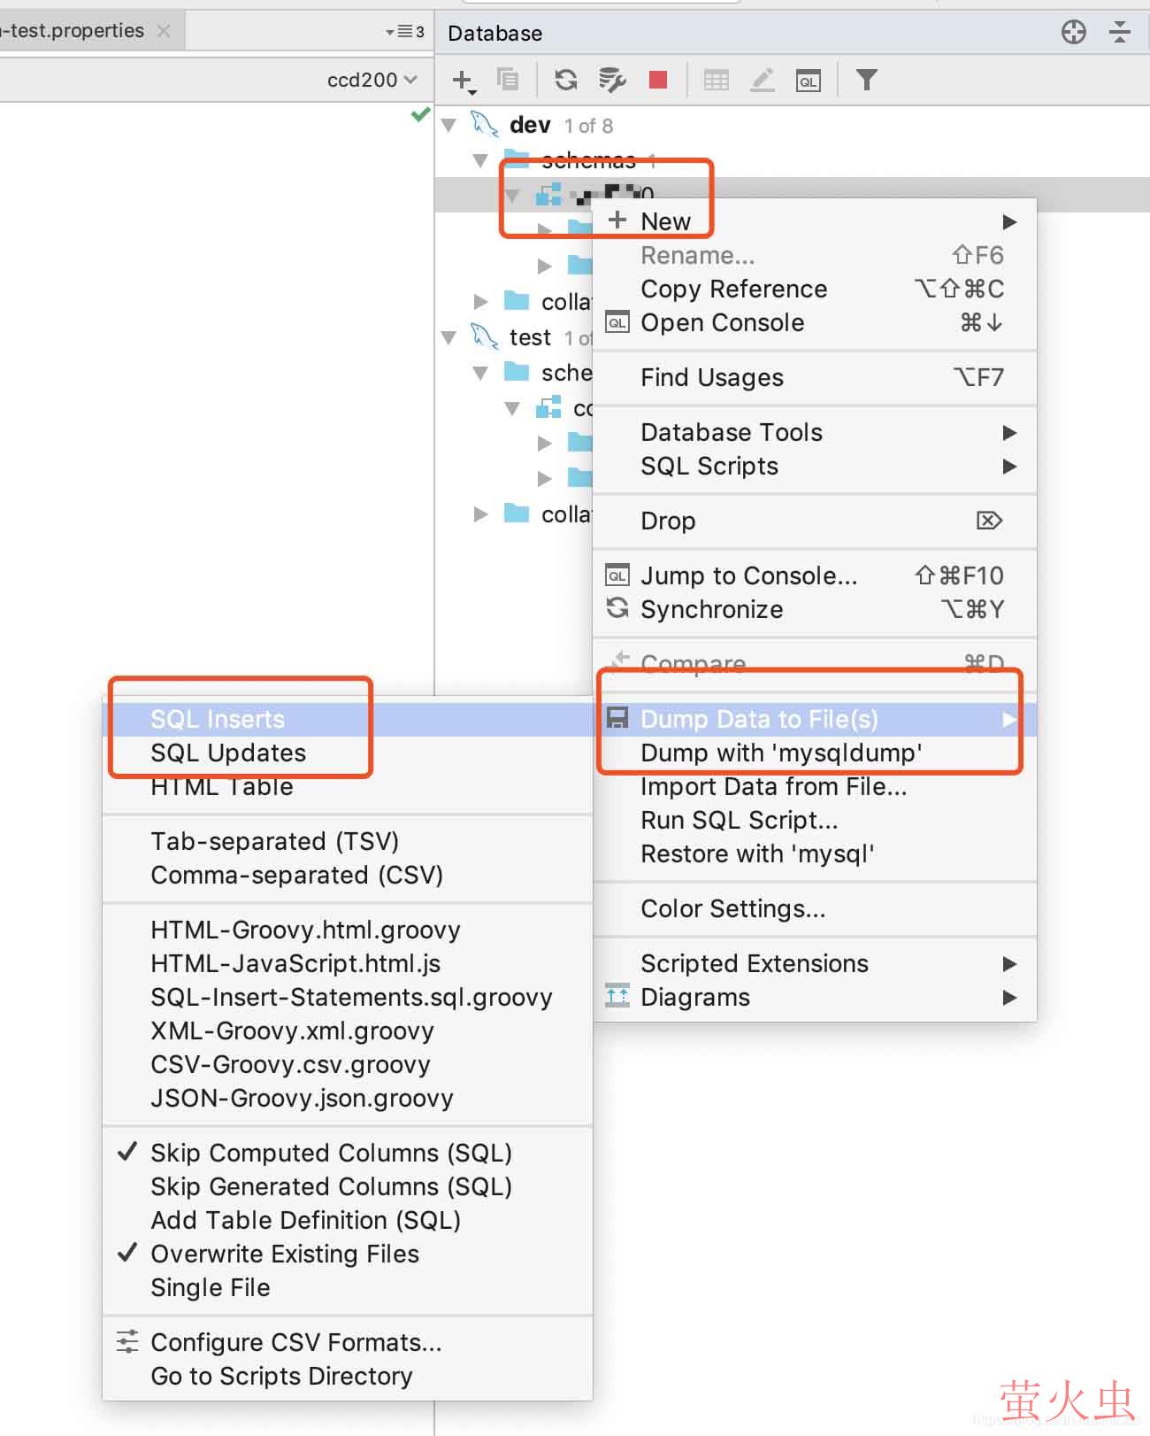The width and height of the screenshot is (1150, 1436).
Task: Click Go to Scripts Directory
Action: [348, 1376]
